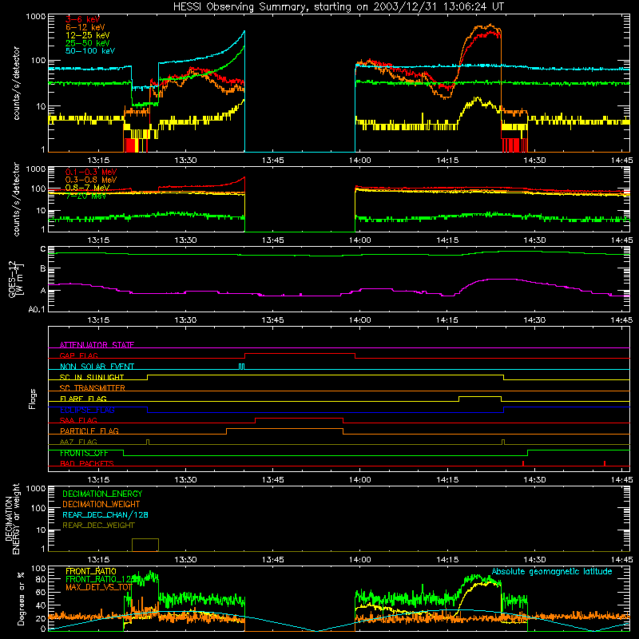639x639 pixels.
Task: Click the FRONT_RATIO legend label
Action: [x=91, y=571]
